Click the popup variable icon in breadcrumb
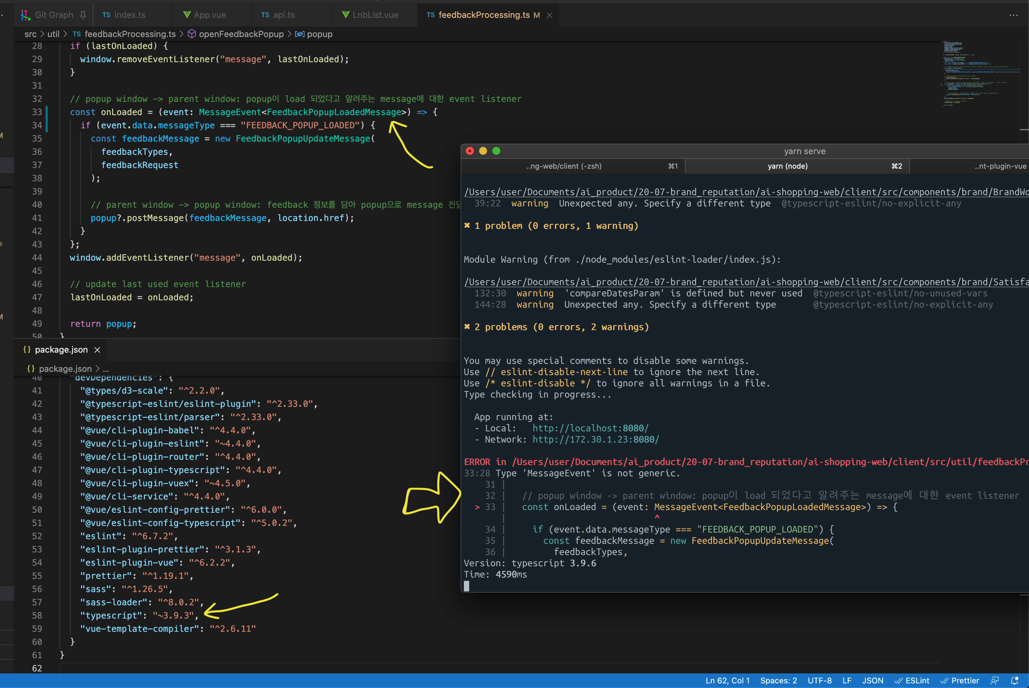 point(300,34)
